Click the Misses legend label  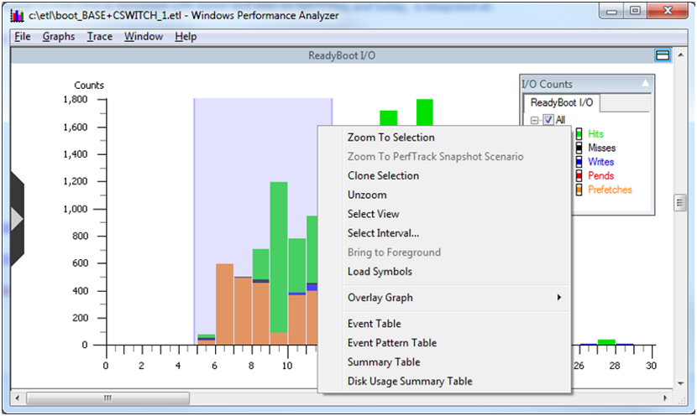click(x=602, y=148)
